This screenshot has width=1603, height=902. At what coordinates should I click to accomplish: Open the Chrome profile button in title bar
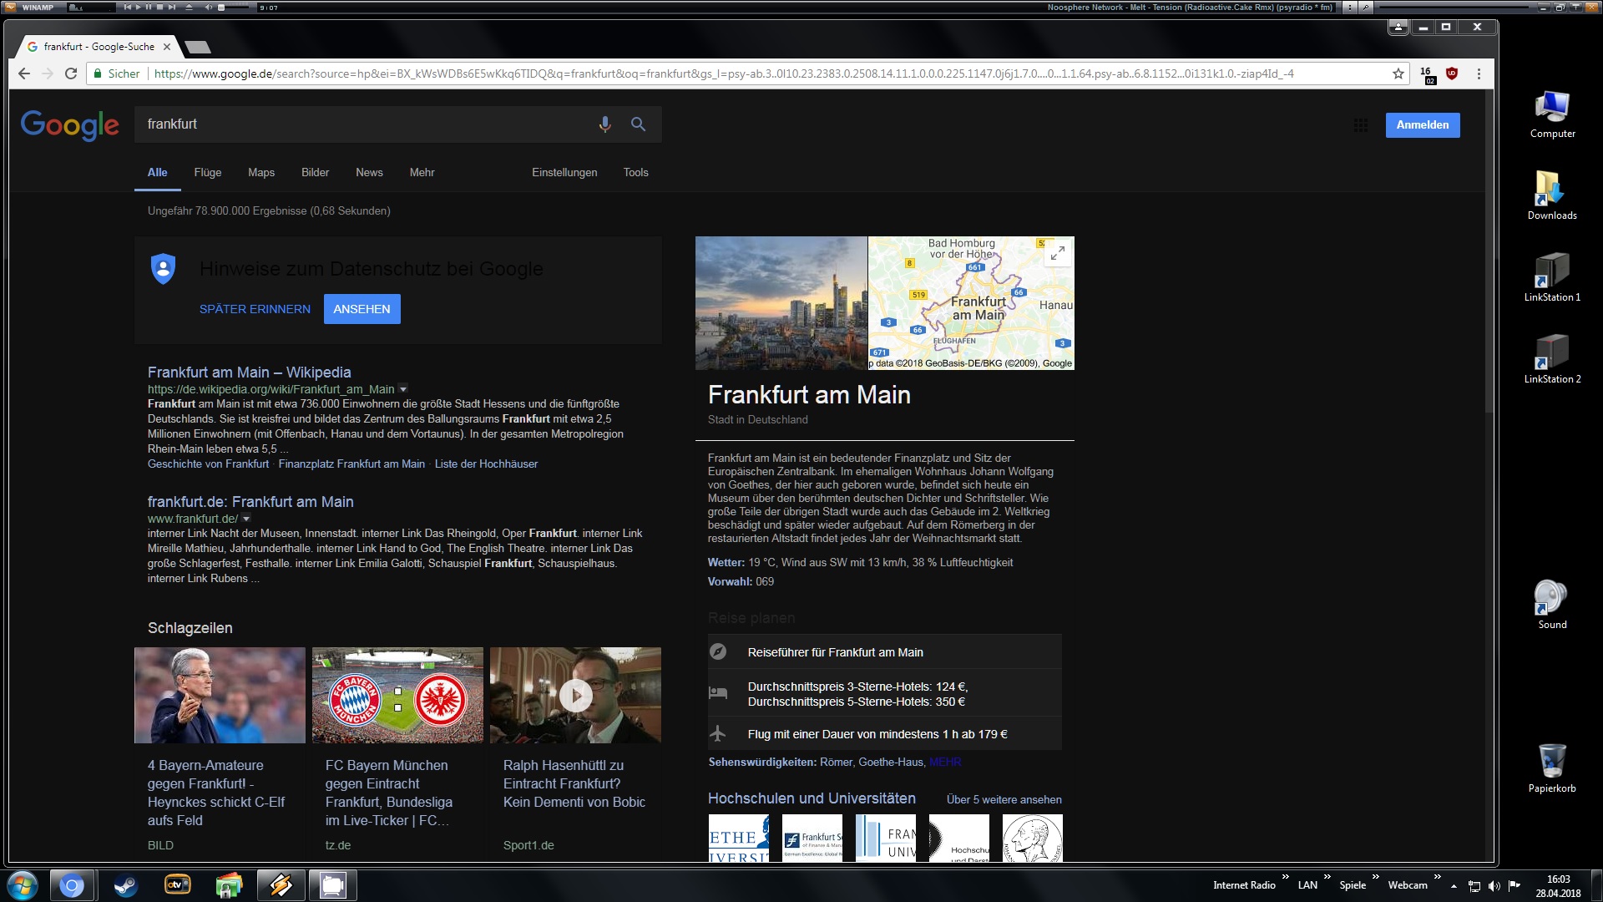coord(1398,27)
